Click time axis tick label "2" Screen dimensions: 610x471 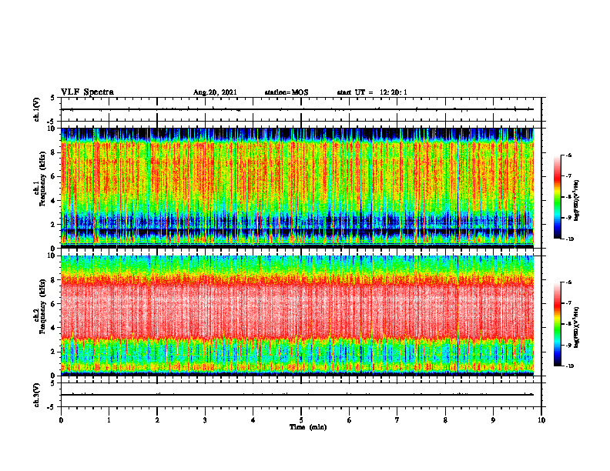(157, 420)
